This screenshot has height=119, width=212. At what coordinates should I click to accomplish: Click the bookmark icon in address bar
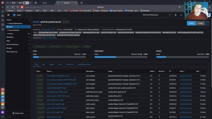point(179,7)
